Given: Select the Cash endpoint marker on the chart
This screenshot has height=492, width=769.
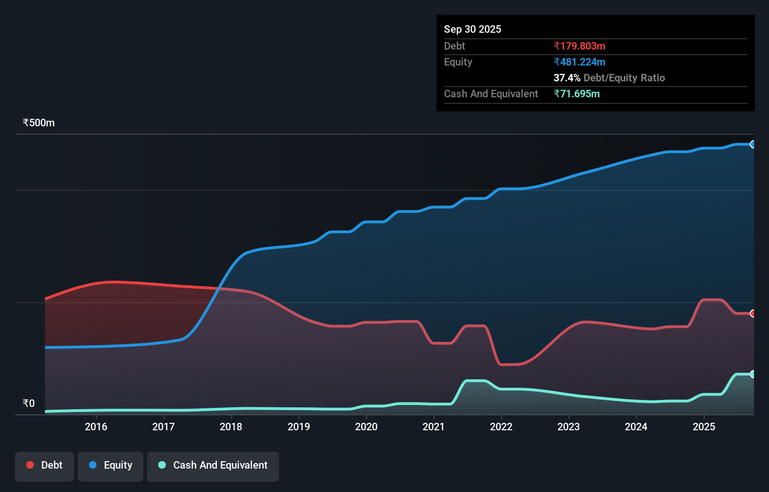Looking at the screenshot, I should [x=753, y=374].
